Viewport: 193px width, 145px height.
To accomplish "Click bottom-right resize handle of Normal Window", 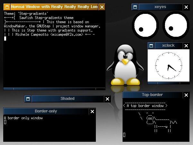I will pos(100,89).
